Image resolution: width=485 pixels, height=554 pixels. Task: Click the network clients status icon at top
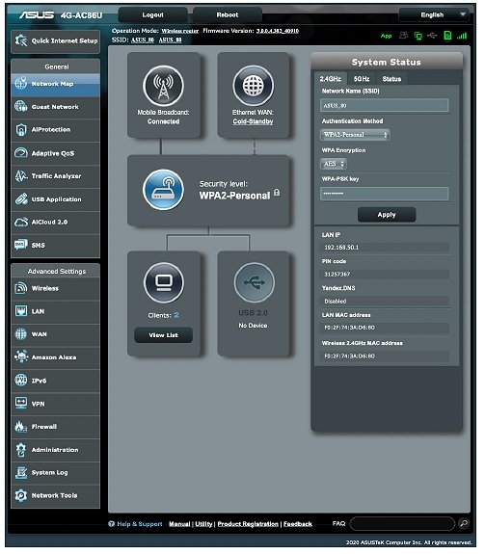click(418, 36)
